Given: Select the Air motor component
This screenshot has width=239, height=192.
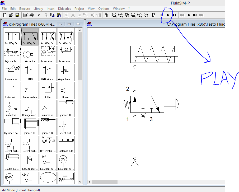Looking at the screenshot, I should click(x=30, y=54).
